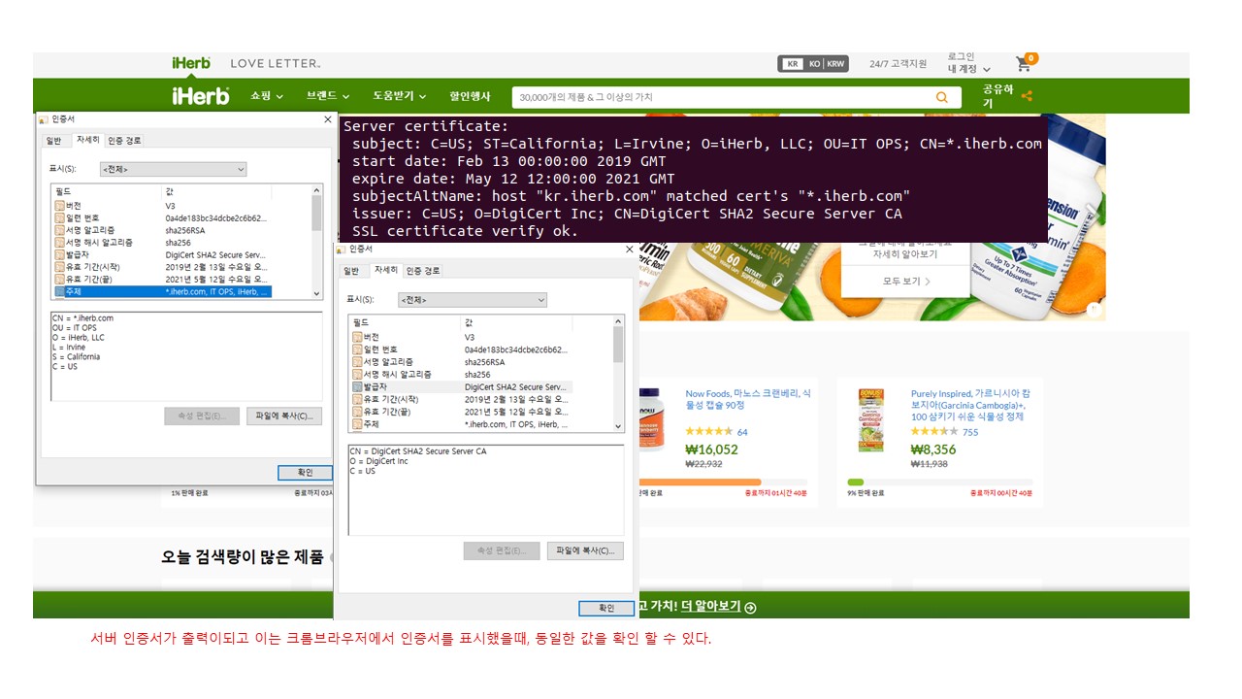Select highlighted 주제 row in left dialog
This screenshot has height=699, width=1242.
[163, 291]
